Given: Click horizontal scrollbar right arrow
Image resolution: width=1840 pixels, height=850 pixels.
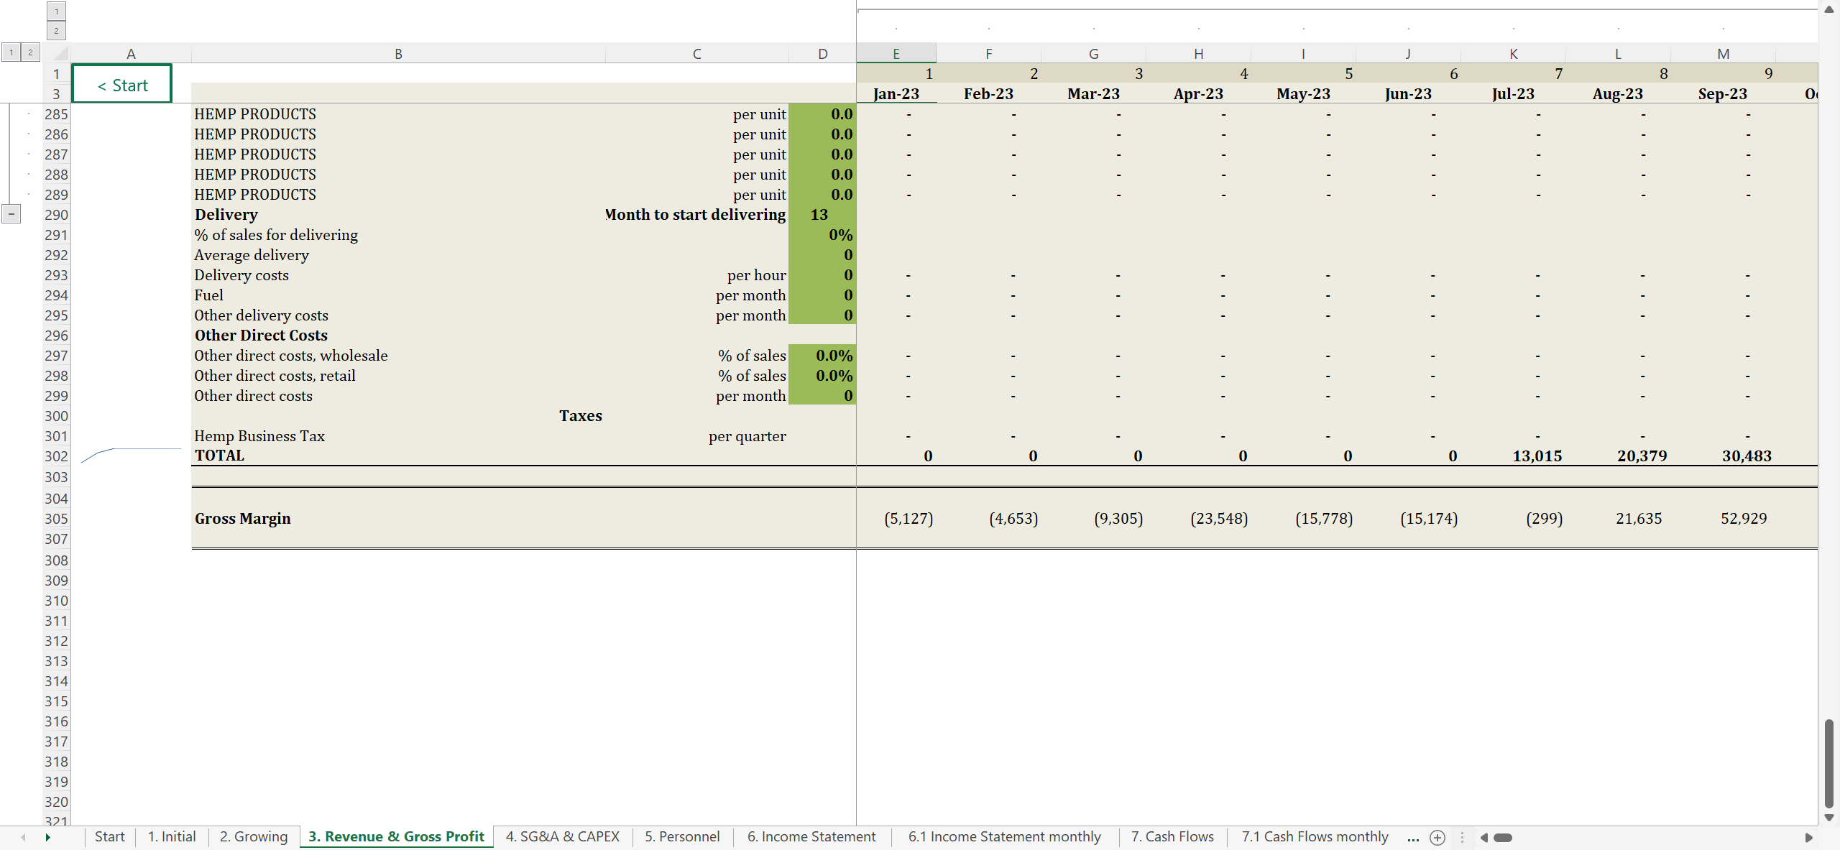Looking at the screenshot, I should pos(1808,837).
